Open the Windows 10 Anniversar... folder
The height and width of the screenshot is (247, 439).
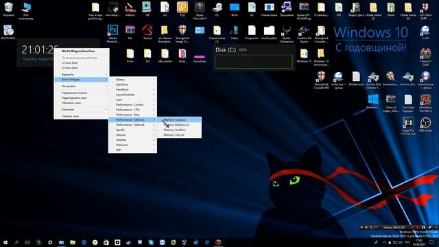point(321,57)
